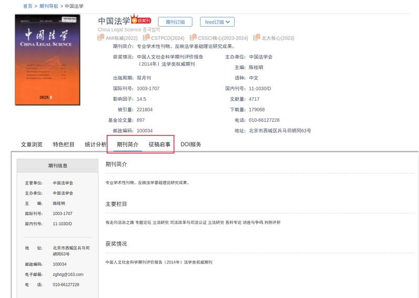
Task: Click the 北大核心(2023) badge icon
Action: pyautogui.click(x=257, y=38)
